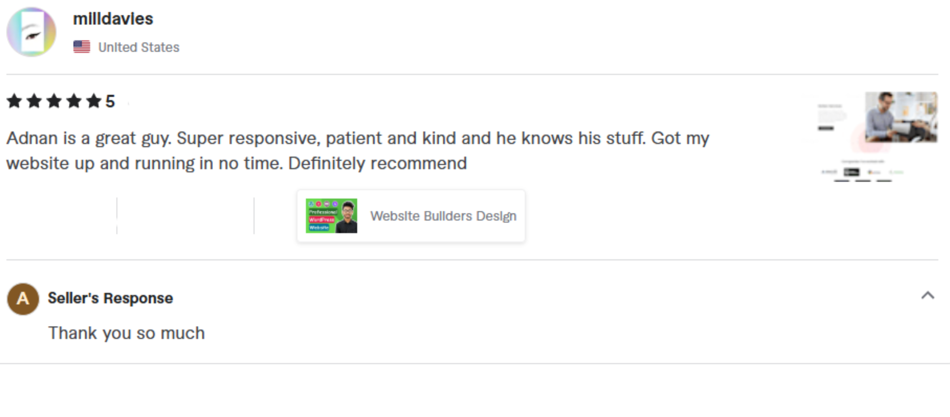Image resolution: width=950 pixels, height=417 pixels.
Task: Click the 'Thank you so much' reply
Action: point(127,333)
